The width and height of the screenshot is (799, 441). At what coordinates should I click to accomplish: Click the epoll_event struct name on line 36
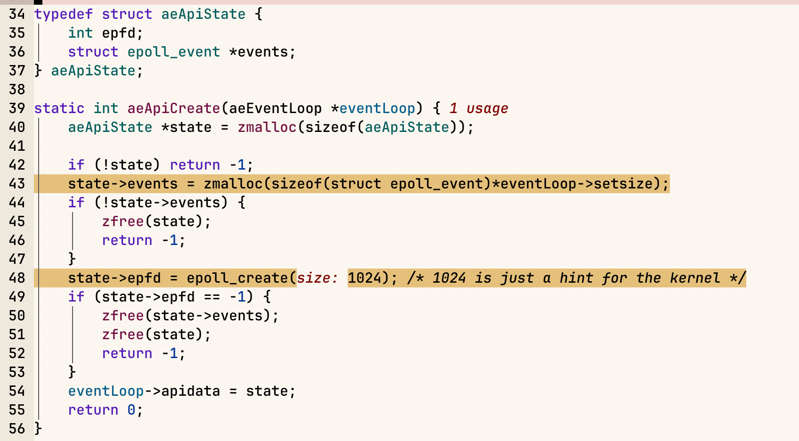click(x=173, y=52)
